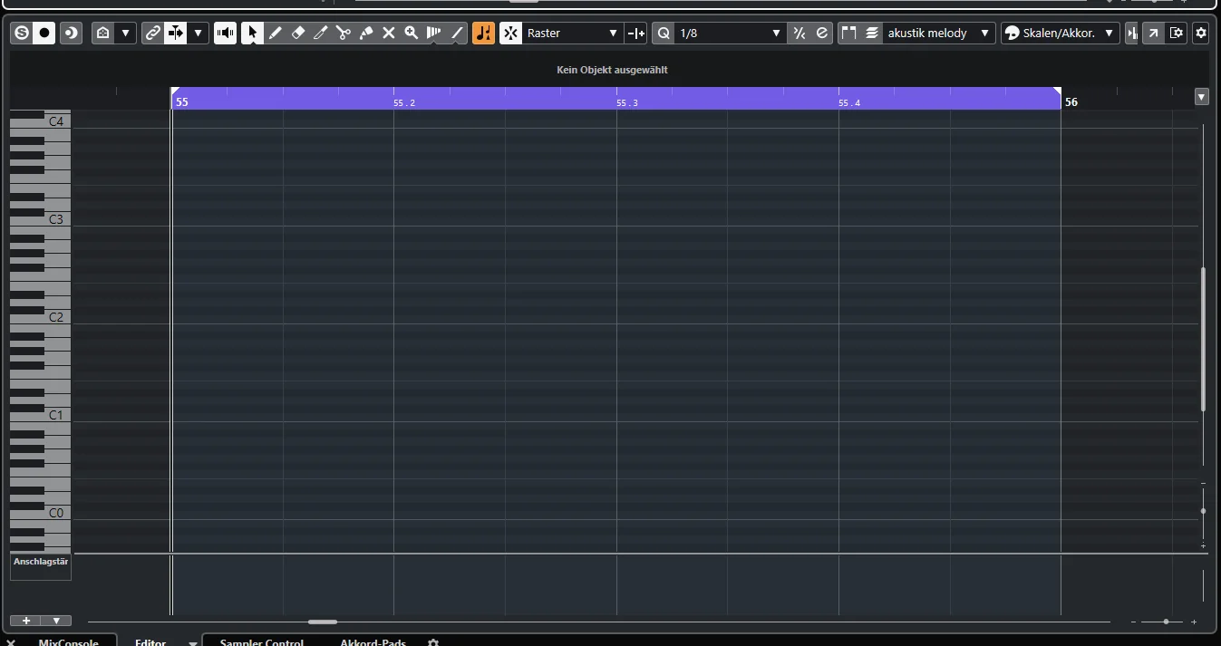Toggle retrospective record button

click(71, 34)
